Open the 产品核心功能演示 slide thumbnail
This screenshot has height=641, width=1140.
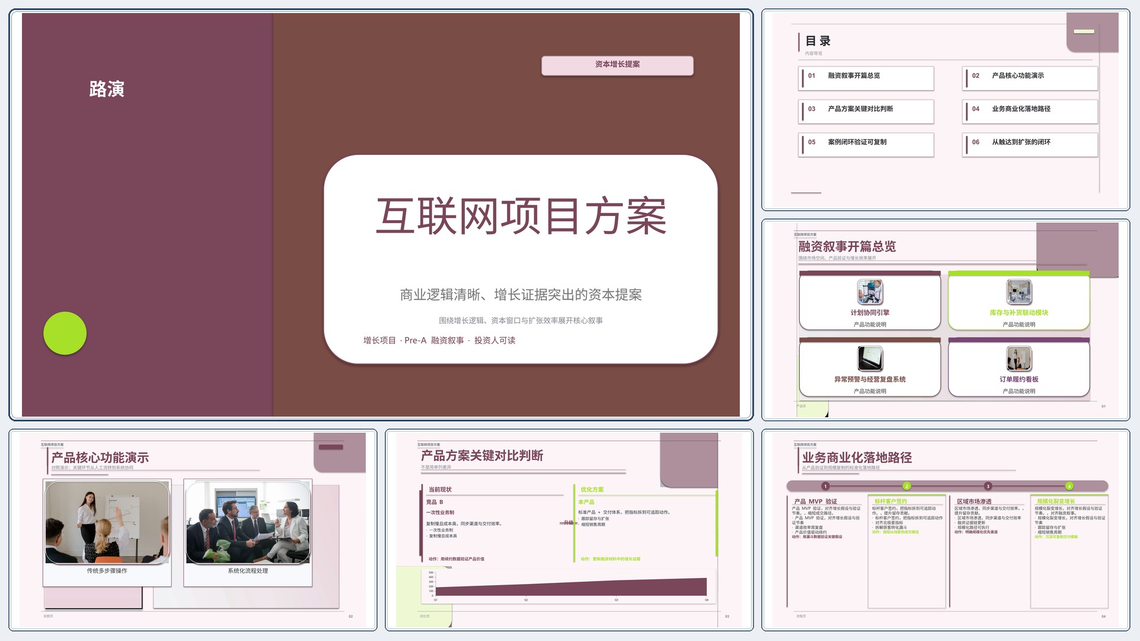193,530
